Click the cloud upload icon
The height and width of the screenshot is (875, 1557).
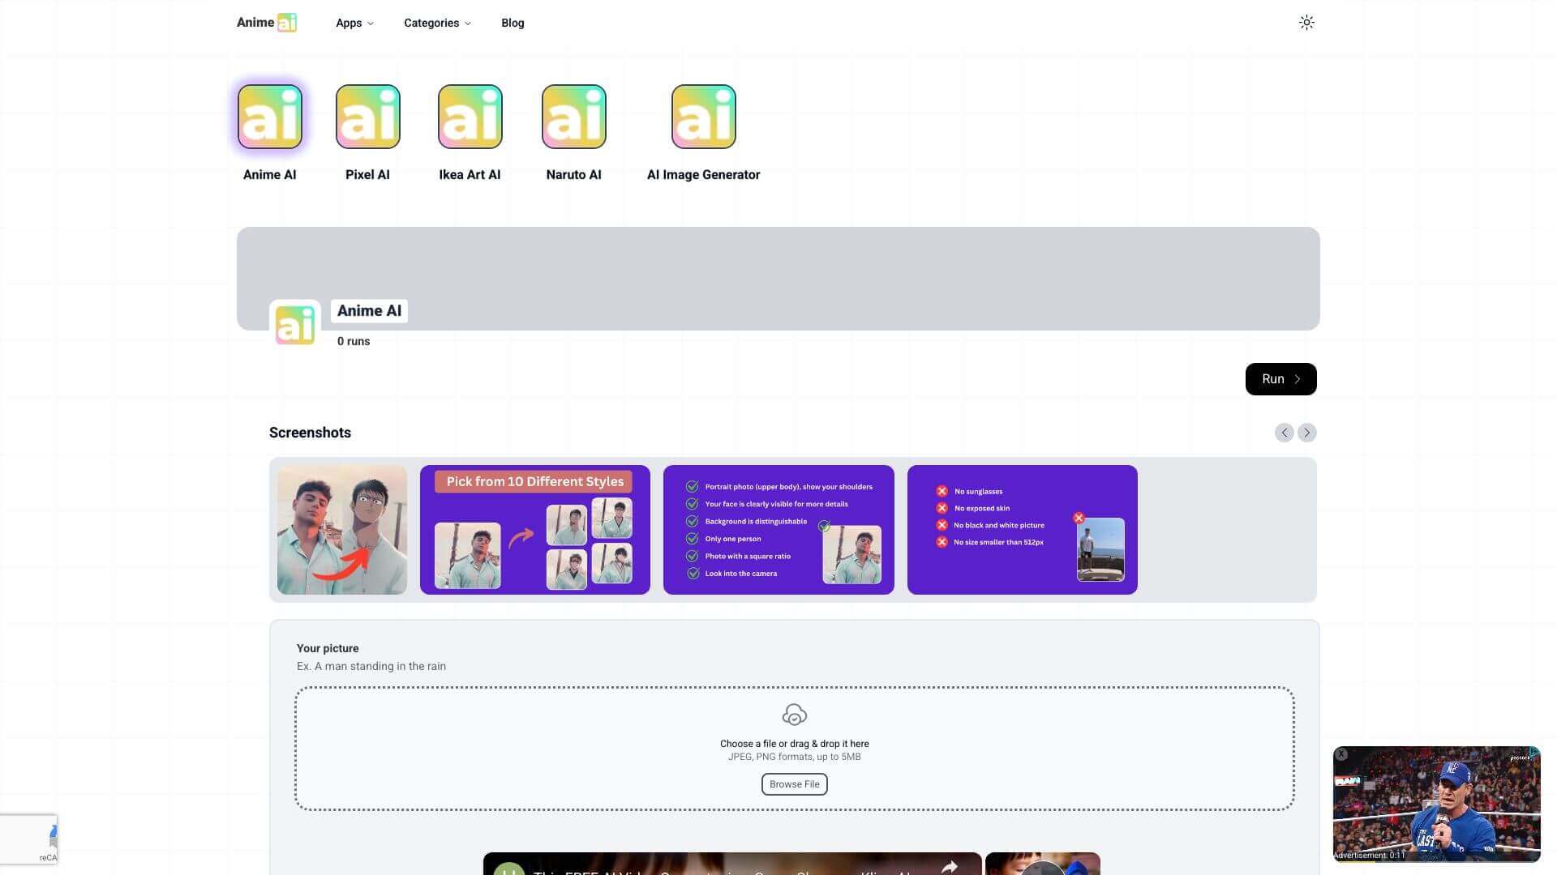coord(794,714)
